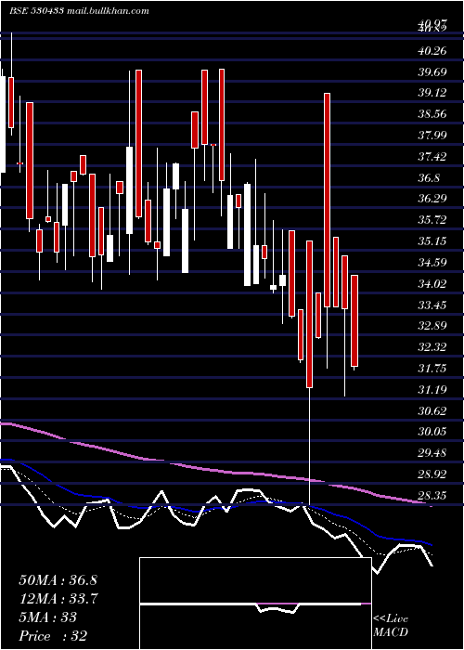Click the 28.35 price axis label
This screenshot has width=464, height=650.
[432, 496]
